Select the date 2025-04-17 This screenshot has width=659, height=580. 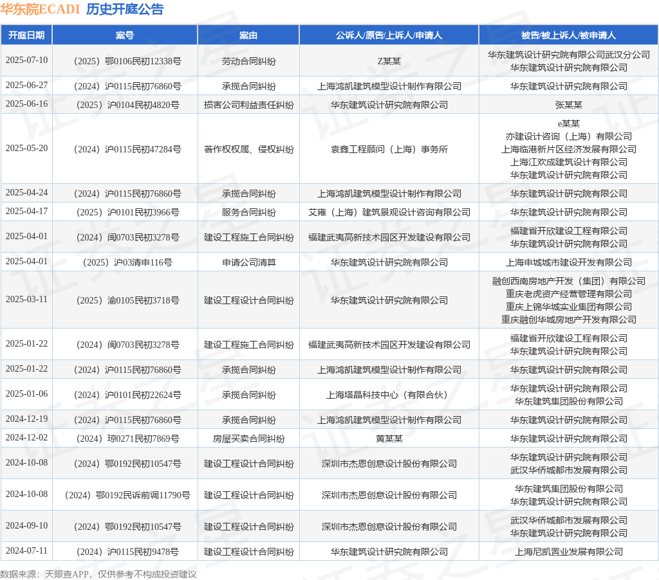point(26,212)
